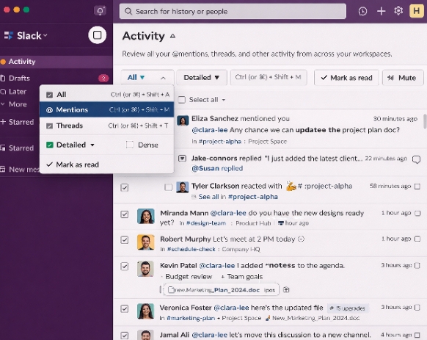The width and height of the screenshot is (427, 340).
Task: Click See all in #project-alpha link
Action: (238, 197)
